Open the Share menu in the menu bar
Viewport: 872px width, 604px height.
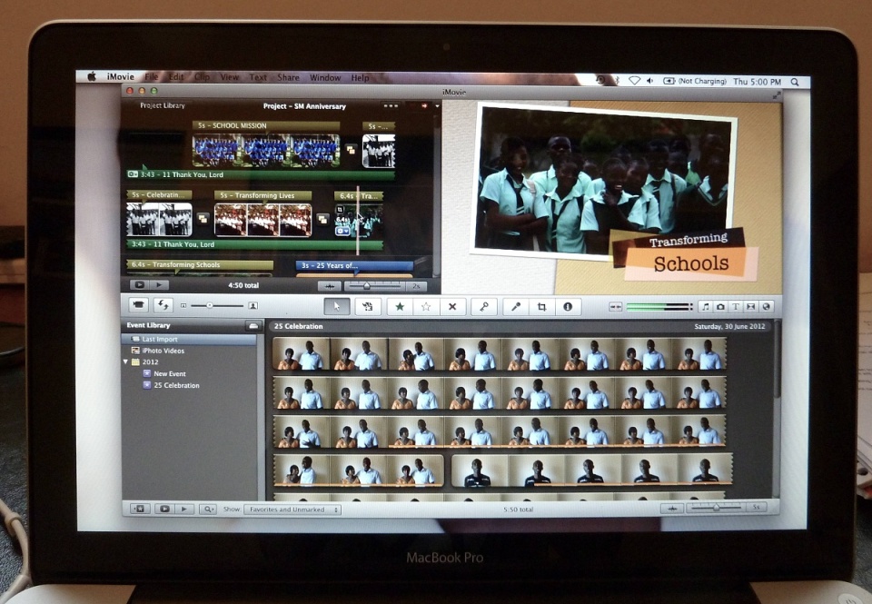[288, 78]
